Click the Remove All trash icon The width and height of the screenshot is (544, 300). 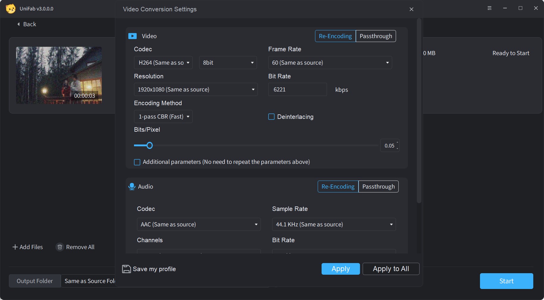pos(60,247)
